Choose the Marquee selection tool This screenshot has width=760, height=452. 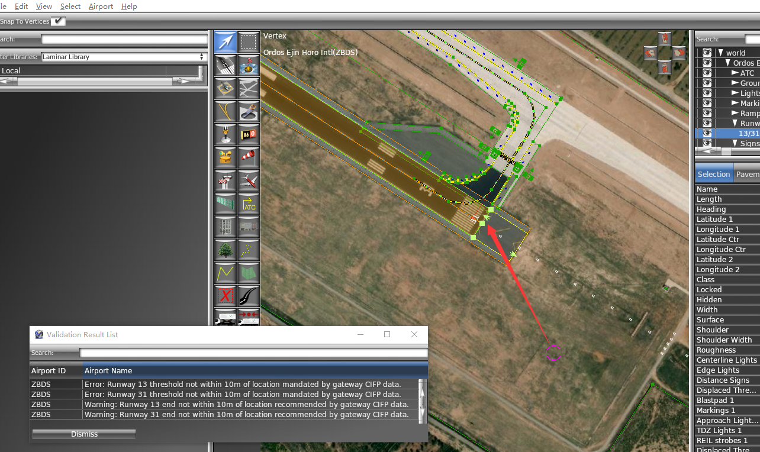pyautogui.click(x=249, y=42)
